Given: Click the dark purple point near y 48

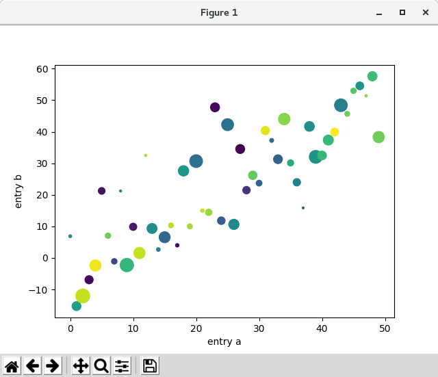Looking at the screenshot, I should (x=215, y=107).
